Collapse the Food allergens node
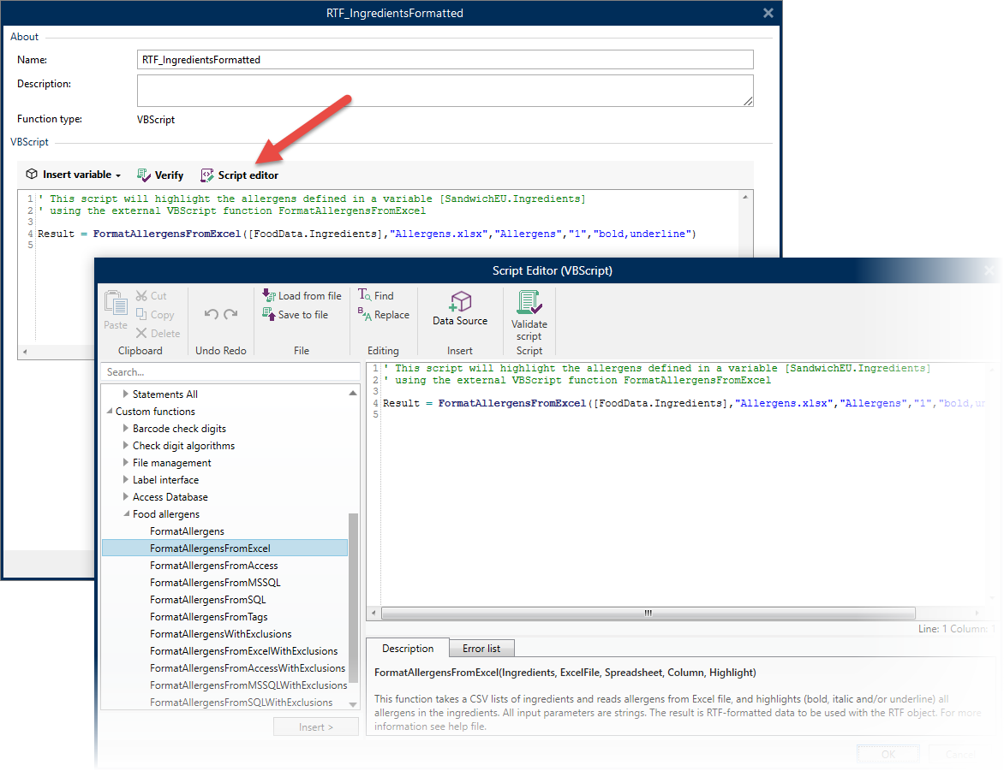 click(125, 513)
